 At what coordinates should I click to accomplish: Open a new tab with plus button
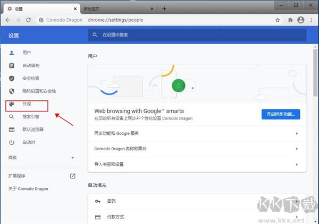pos(164,8)
